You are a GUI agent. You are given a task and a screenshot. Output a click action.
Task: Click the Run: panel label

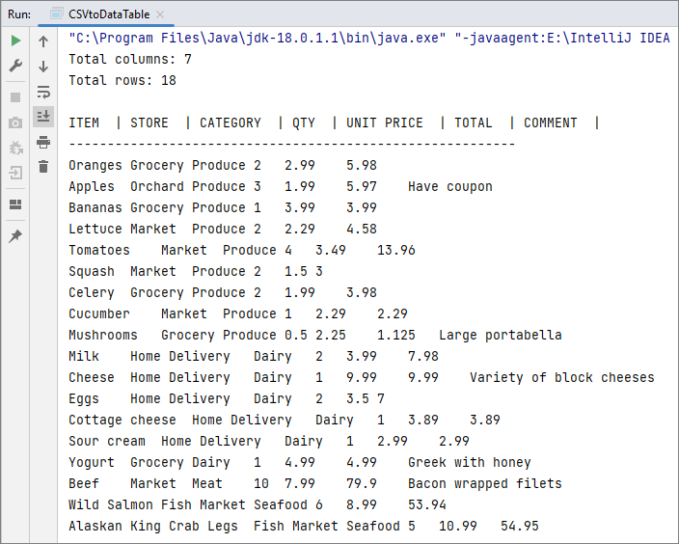(19, 14)
